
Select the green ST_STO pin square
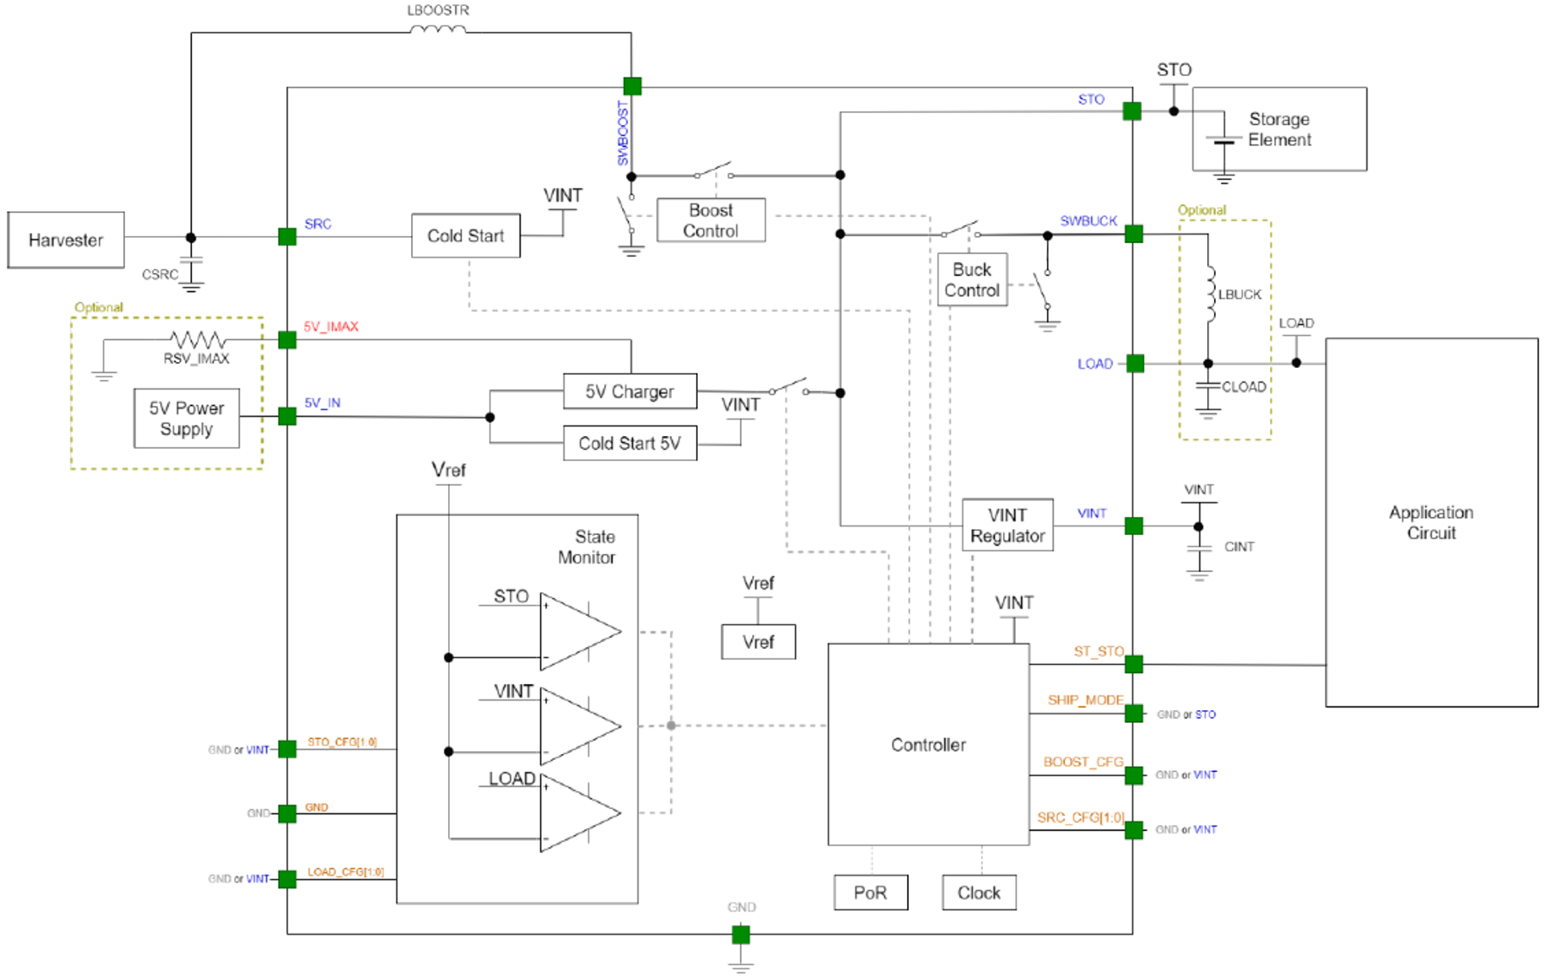[1134, 663]
